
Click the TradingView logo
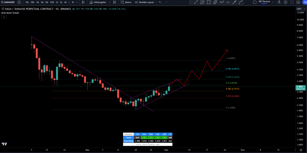(4, 144)
